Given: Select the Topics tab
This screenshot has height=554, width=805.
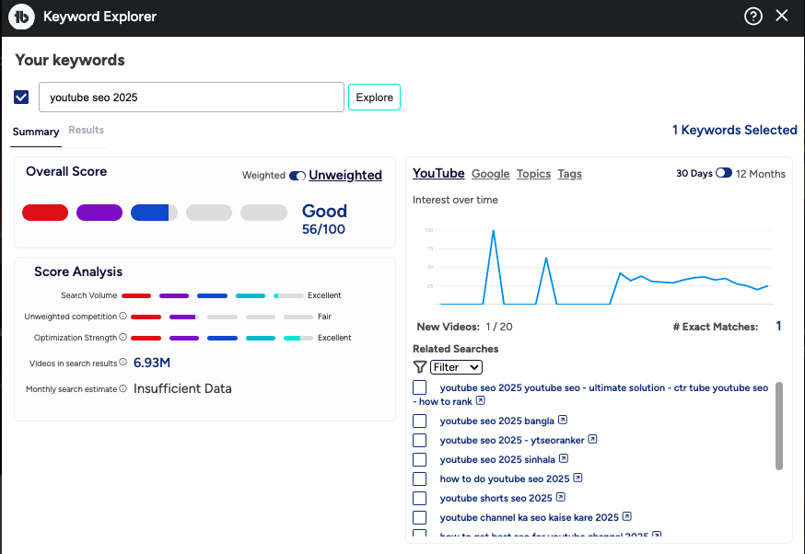Looking at the screenshot, I should click(x=533, y=174).
